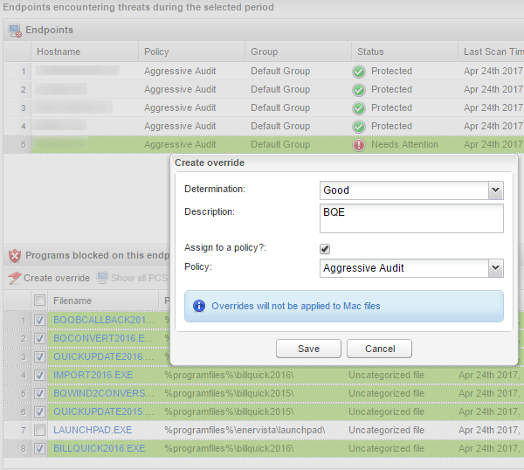This screenshot has width=524, height=470.
Task: Click row 4 Aggressive Audit cell
Action: [180, 127]
